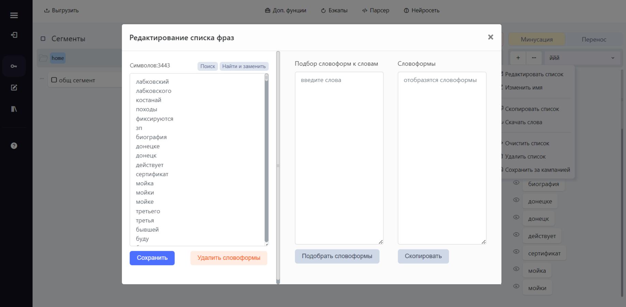Open the sidebar key icon

point(14,66)
